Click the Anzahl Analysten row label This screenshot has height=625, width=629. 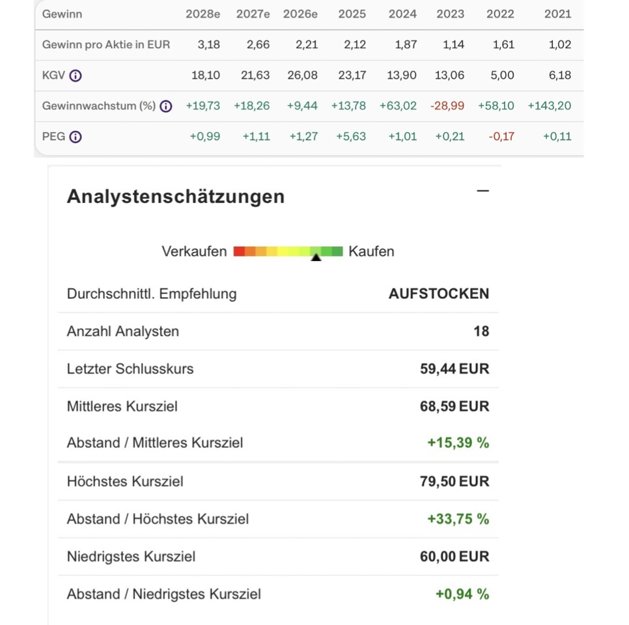122,331
